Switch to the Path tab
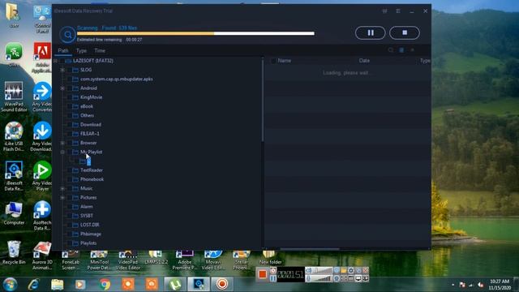The height and width of the screenshot is (292, 519). pyautogui.click(x=63, y=50)
